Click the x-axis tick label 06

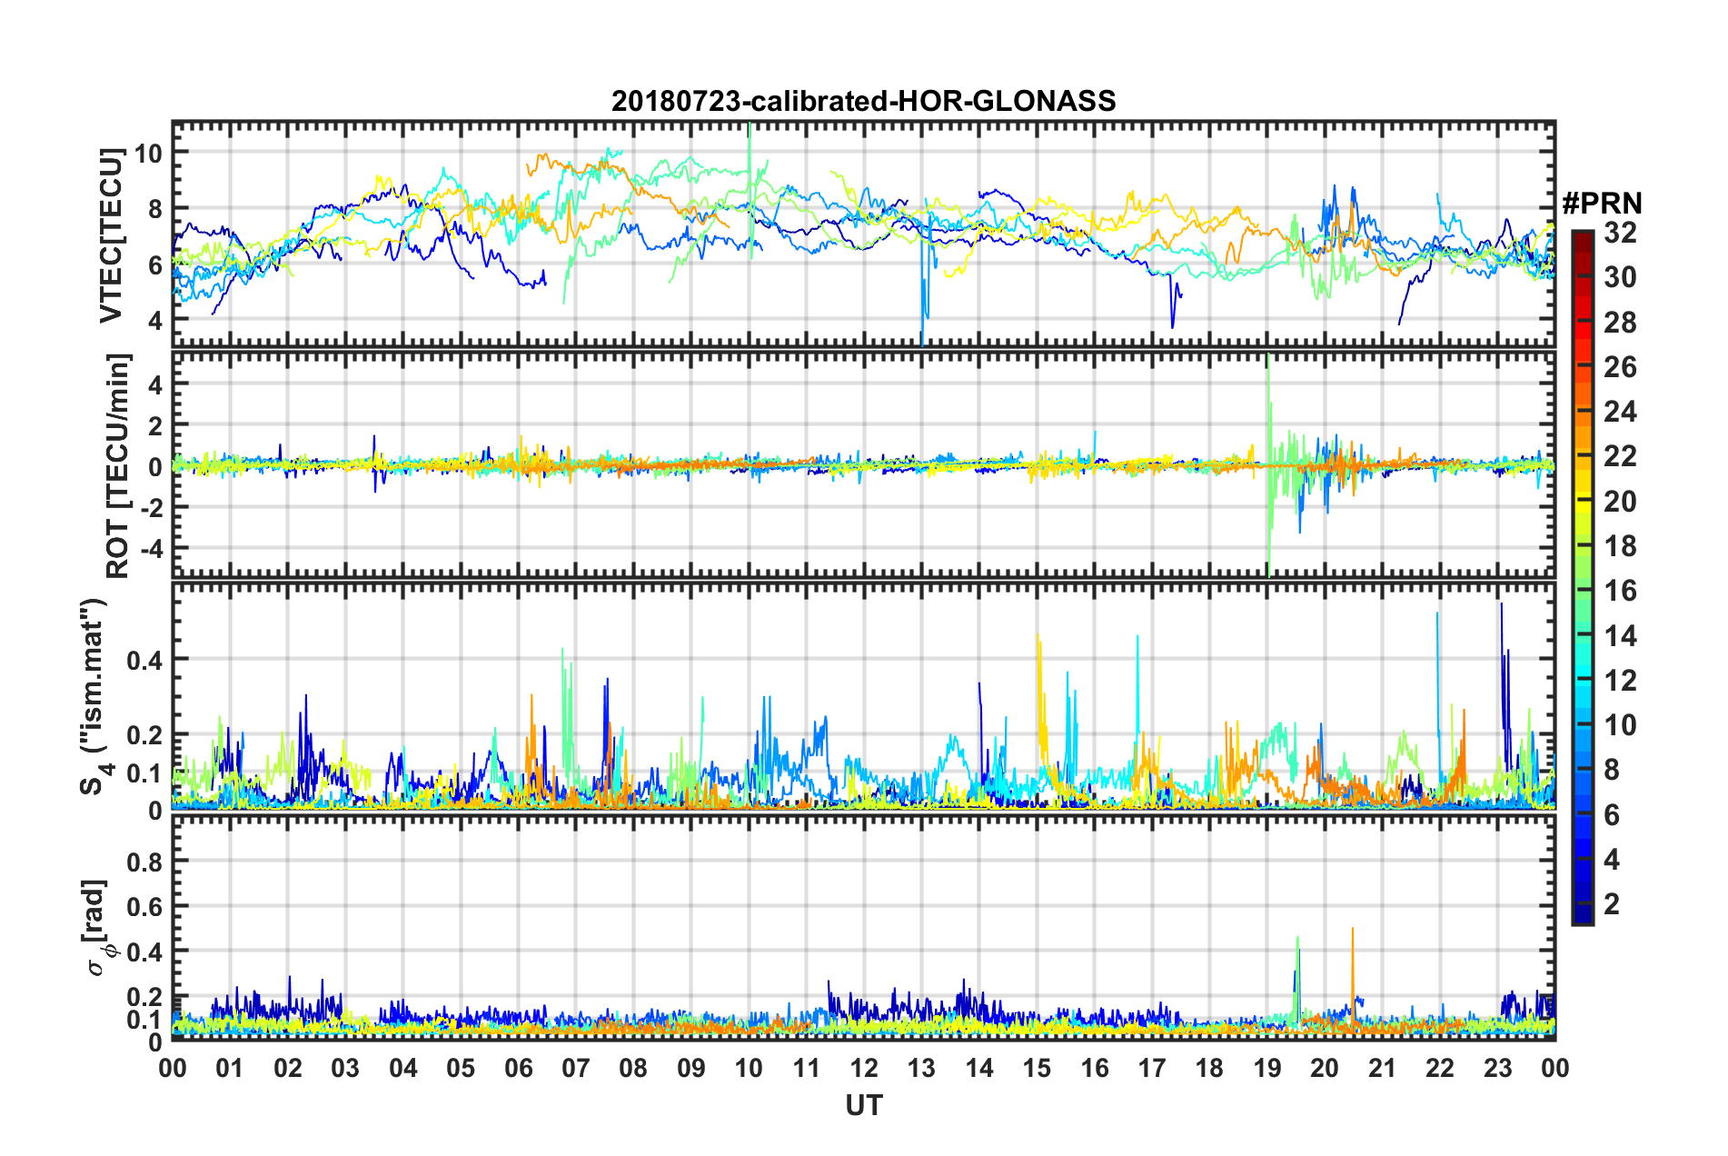tap(519, 1068)
